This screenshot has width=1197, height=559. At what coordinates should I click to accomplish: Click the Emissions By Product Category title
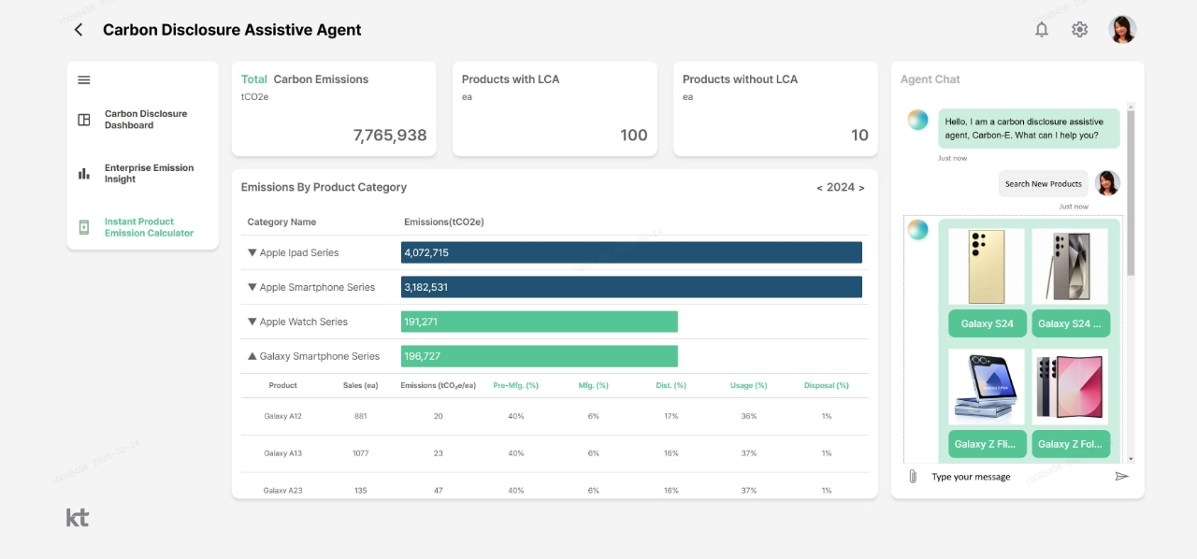(324, 188)
